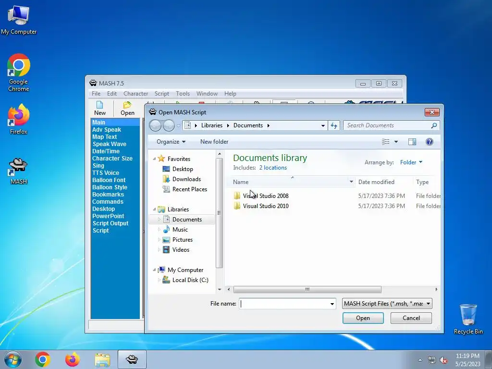Click the refresh button beside address bar
Screen dimensions: 492x369
click(x=334, y=125)
